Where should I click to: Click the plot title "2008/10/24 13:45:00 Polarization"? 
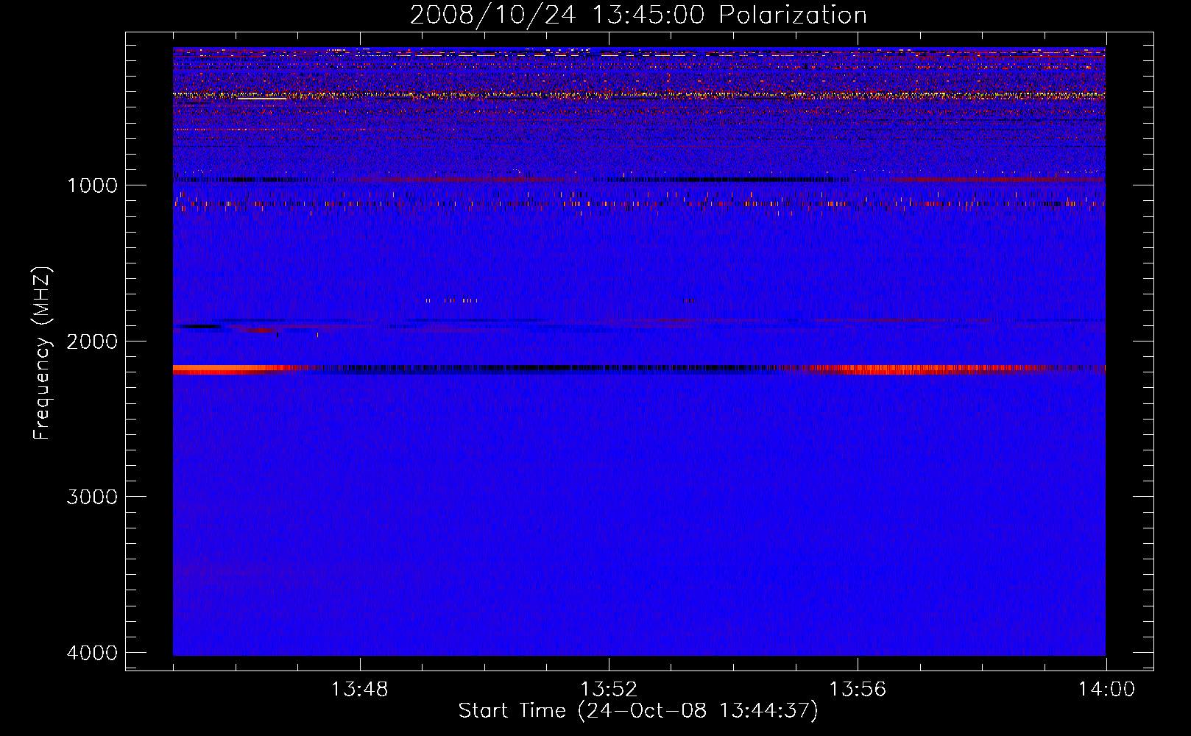pos(638,15)
